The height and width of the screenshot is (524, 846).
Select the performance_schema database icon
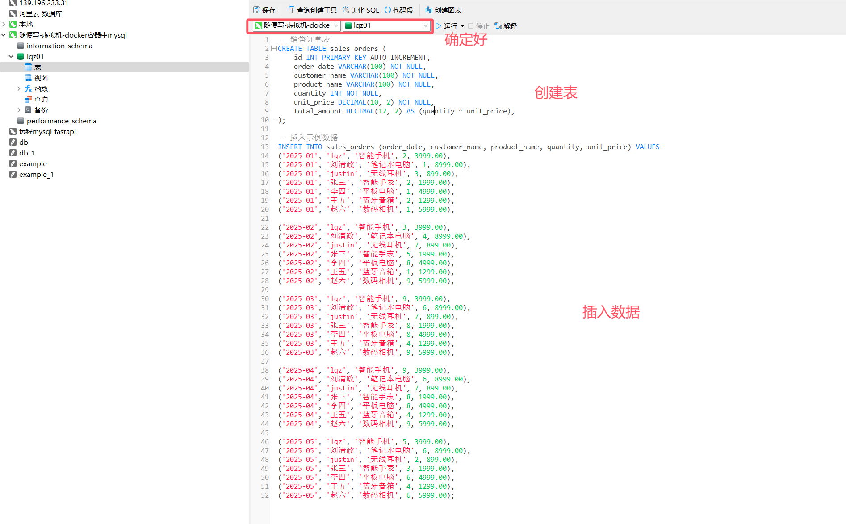[21, 121]
